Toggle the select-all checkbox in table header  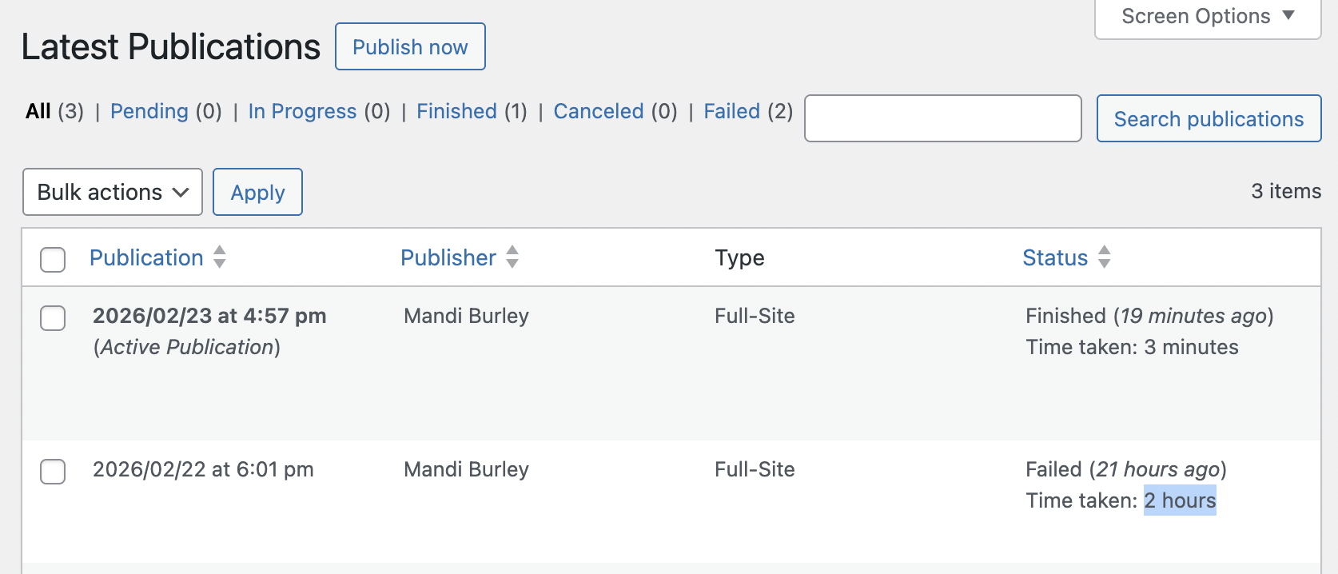click(x=53, y=259)
